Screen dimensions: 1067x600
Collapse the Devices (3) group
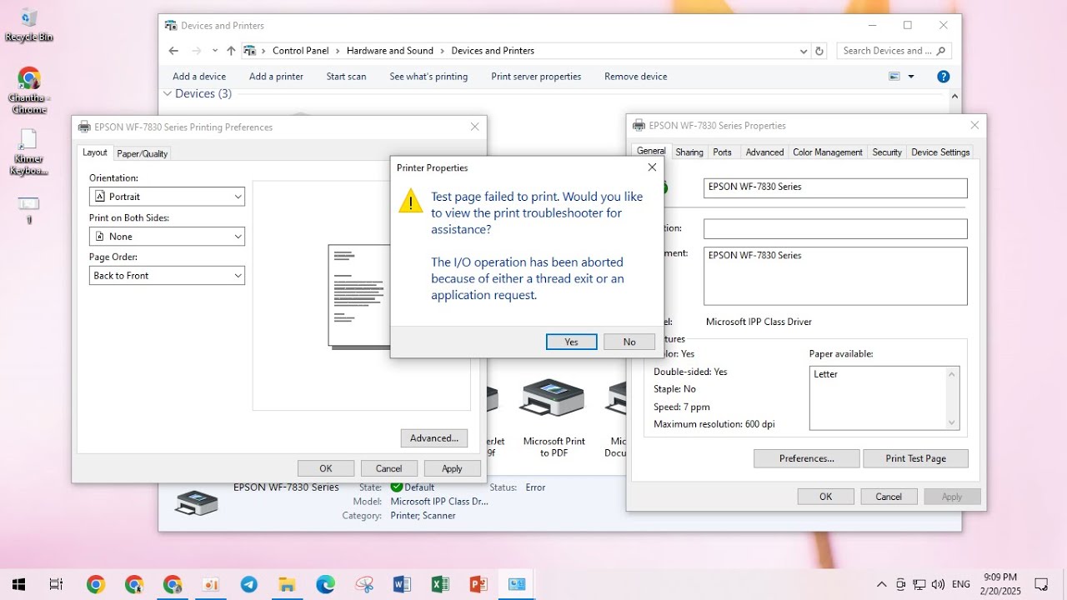(x=168, y=94)
